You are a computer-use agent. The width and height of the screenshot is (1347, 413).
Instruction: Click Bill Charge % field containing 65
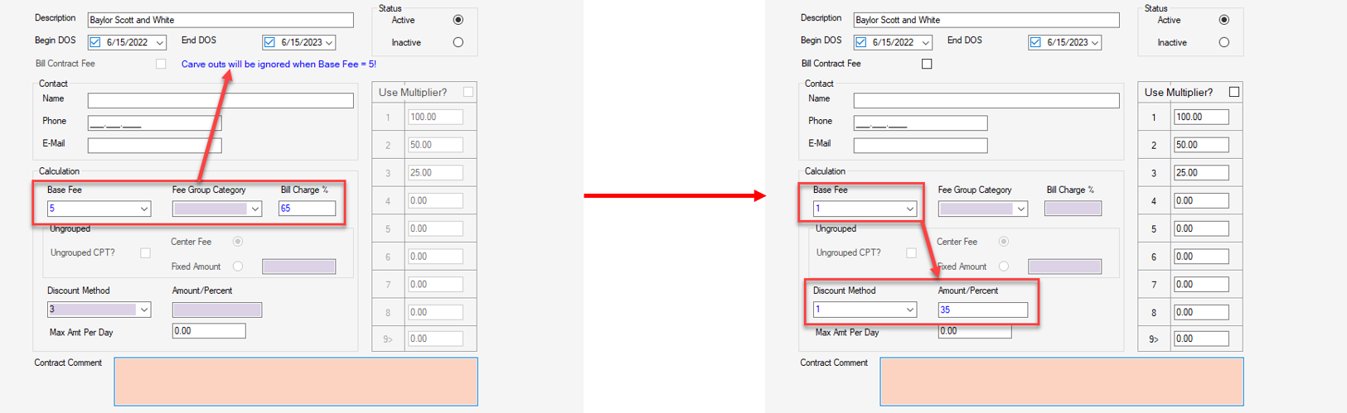(307, 209)
